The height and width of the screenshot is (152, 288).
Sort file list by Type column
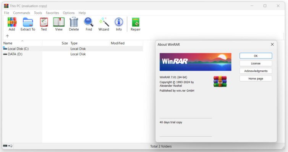pyautogui.click(x=89, y=43)
